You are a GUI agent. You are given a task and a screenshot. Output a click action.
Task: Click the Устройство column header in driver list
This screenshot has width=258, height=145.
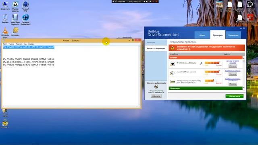click(x=174, y=54)
